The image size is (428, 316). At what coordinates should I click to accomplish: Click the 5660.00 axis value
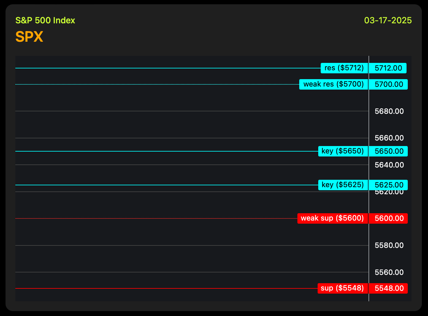(389, 138)
